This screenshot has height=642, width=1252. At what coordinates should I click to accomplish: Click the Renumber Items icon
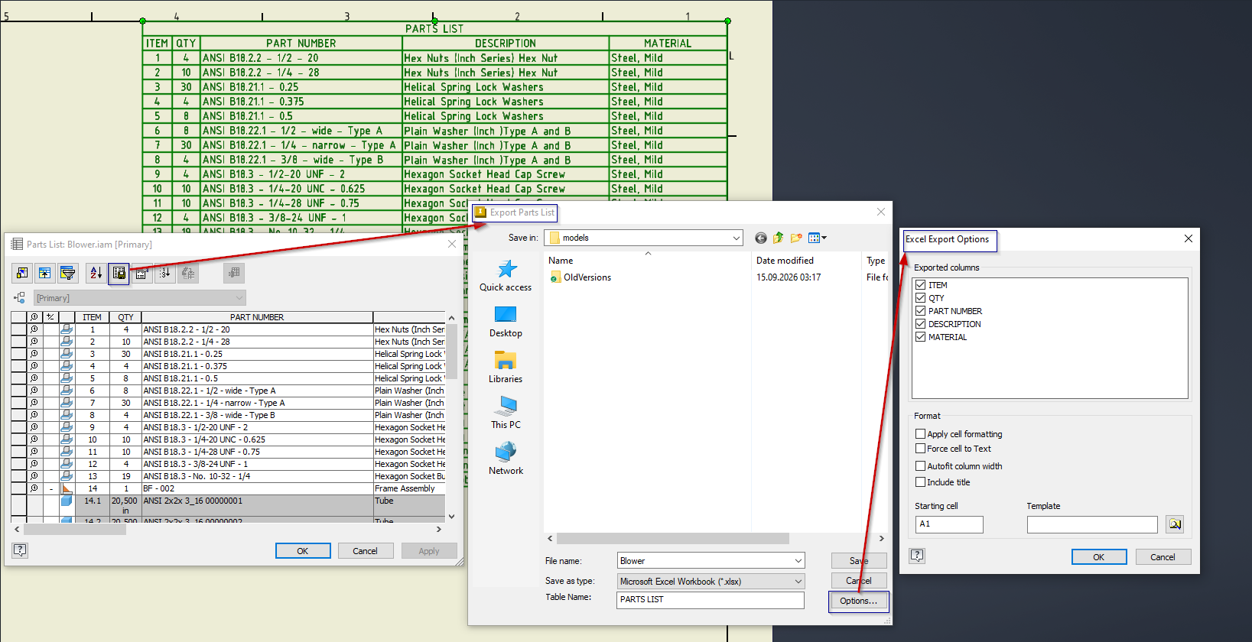pyautogui.click(x=164, y=273)
